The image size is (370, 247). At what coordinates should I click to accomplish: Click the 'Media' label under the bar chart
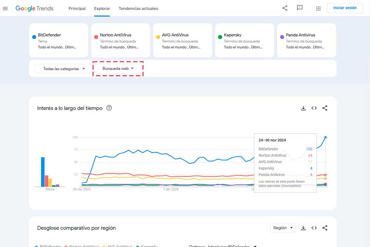point(50,189)
